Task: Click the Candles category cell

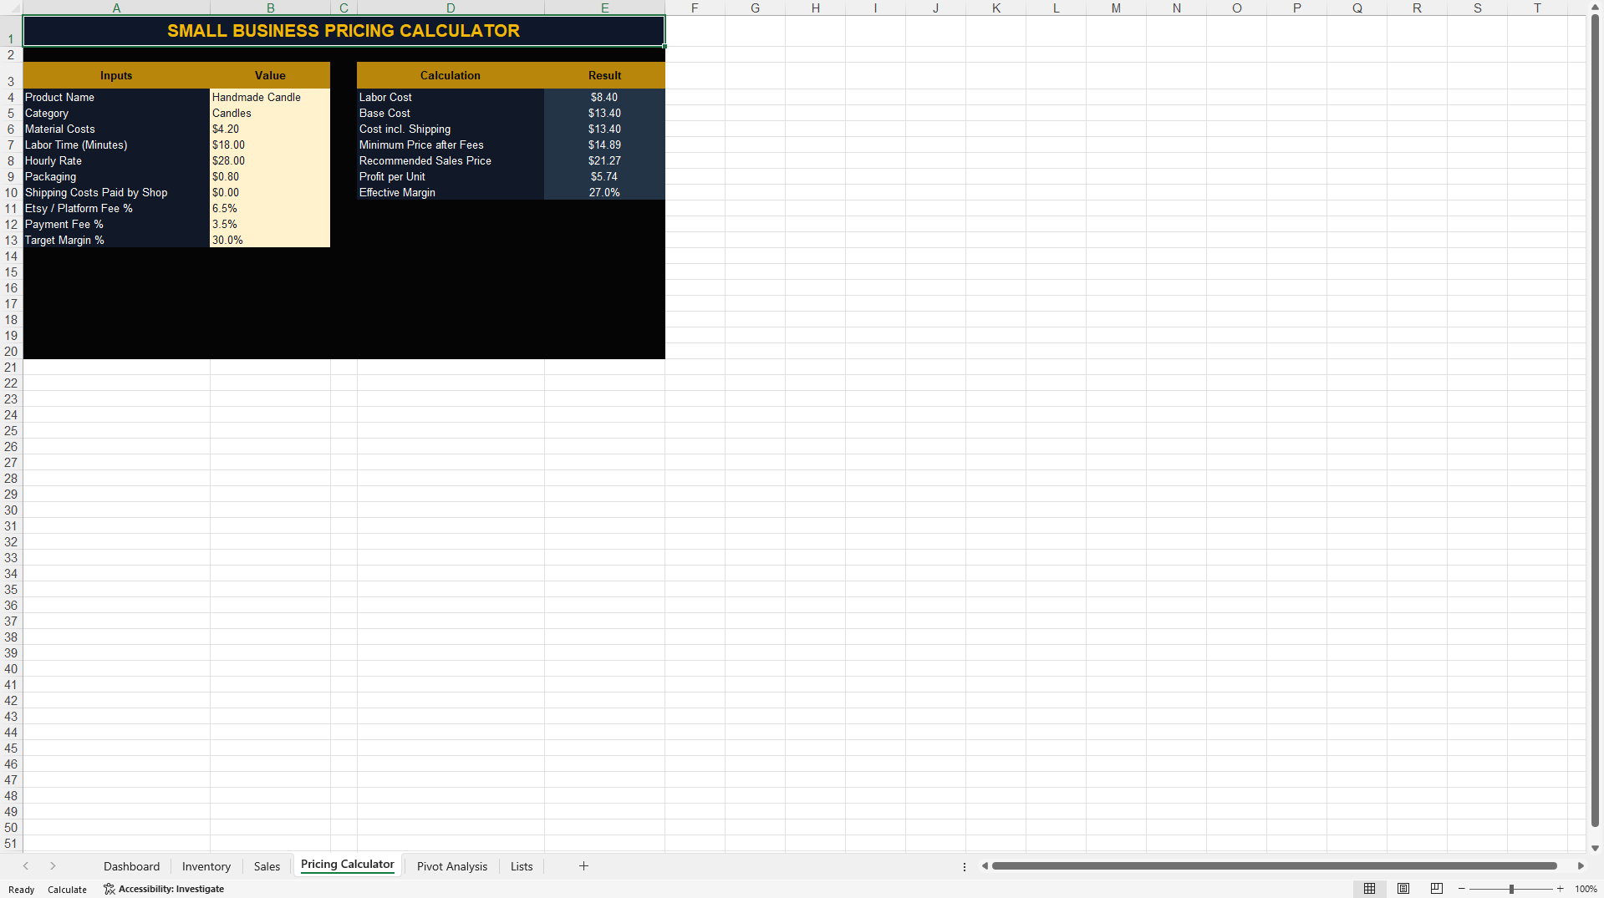Action: tap(270, 113)
